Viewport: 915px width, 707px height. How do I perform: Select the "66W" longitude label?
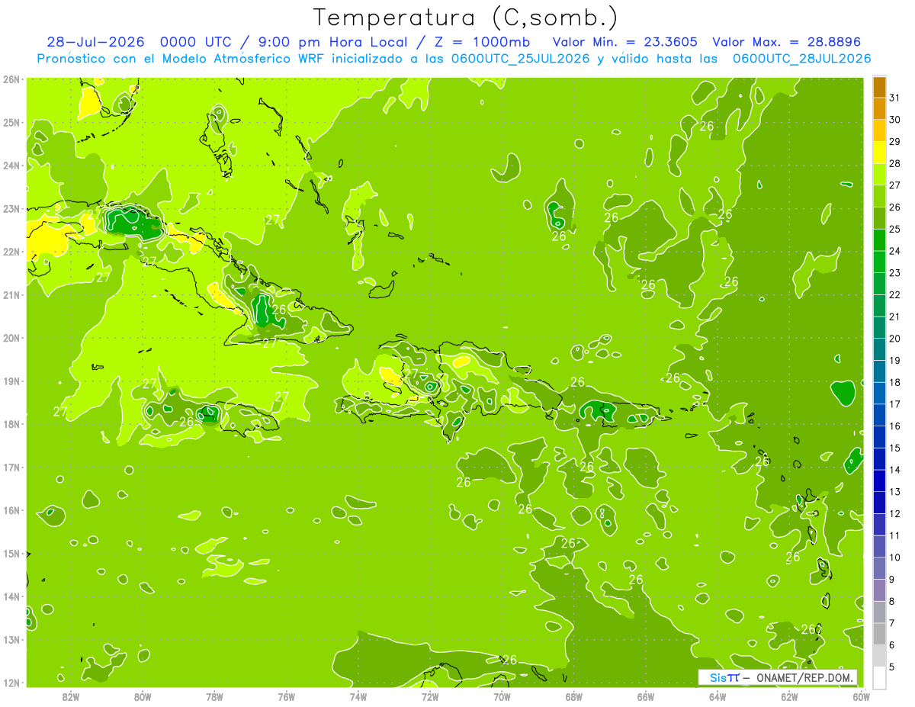645,697
